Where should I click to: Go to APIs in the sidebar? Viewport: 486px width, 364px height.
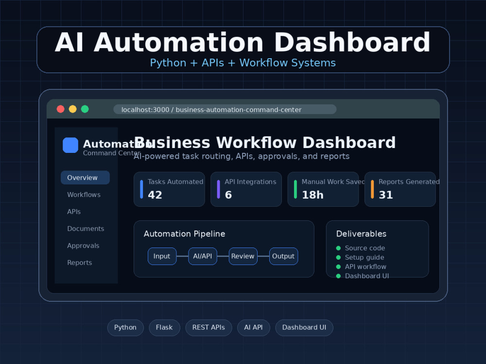coord(74,212)
